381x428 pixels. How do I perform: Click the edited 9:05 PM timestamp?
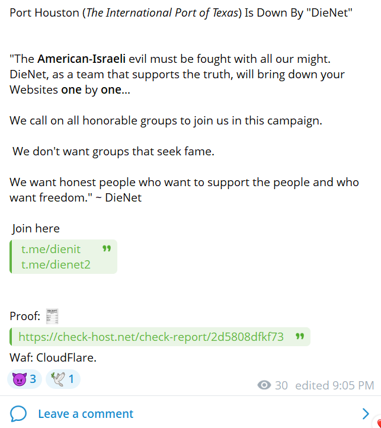coord(334,385)
